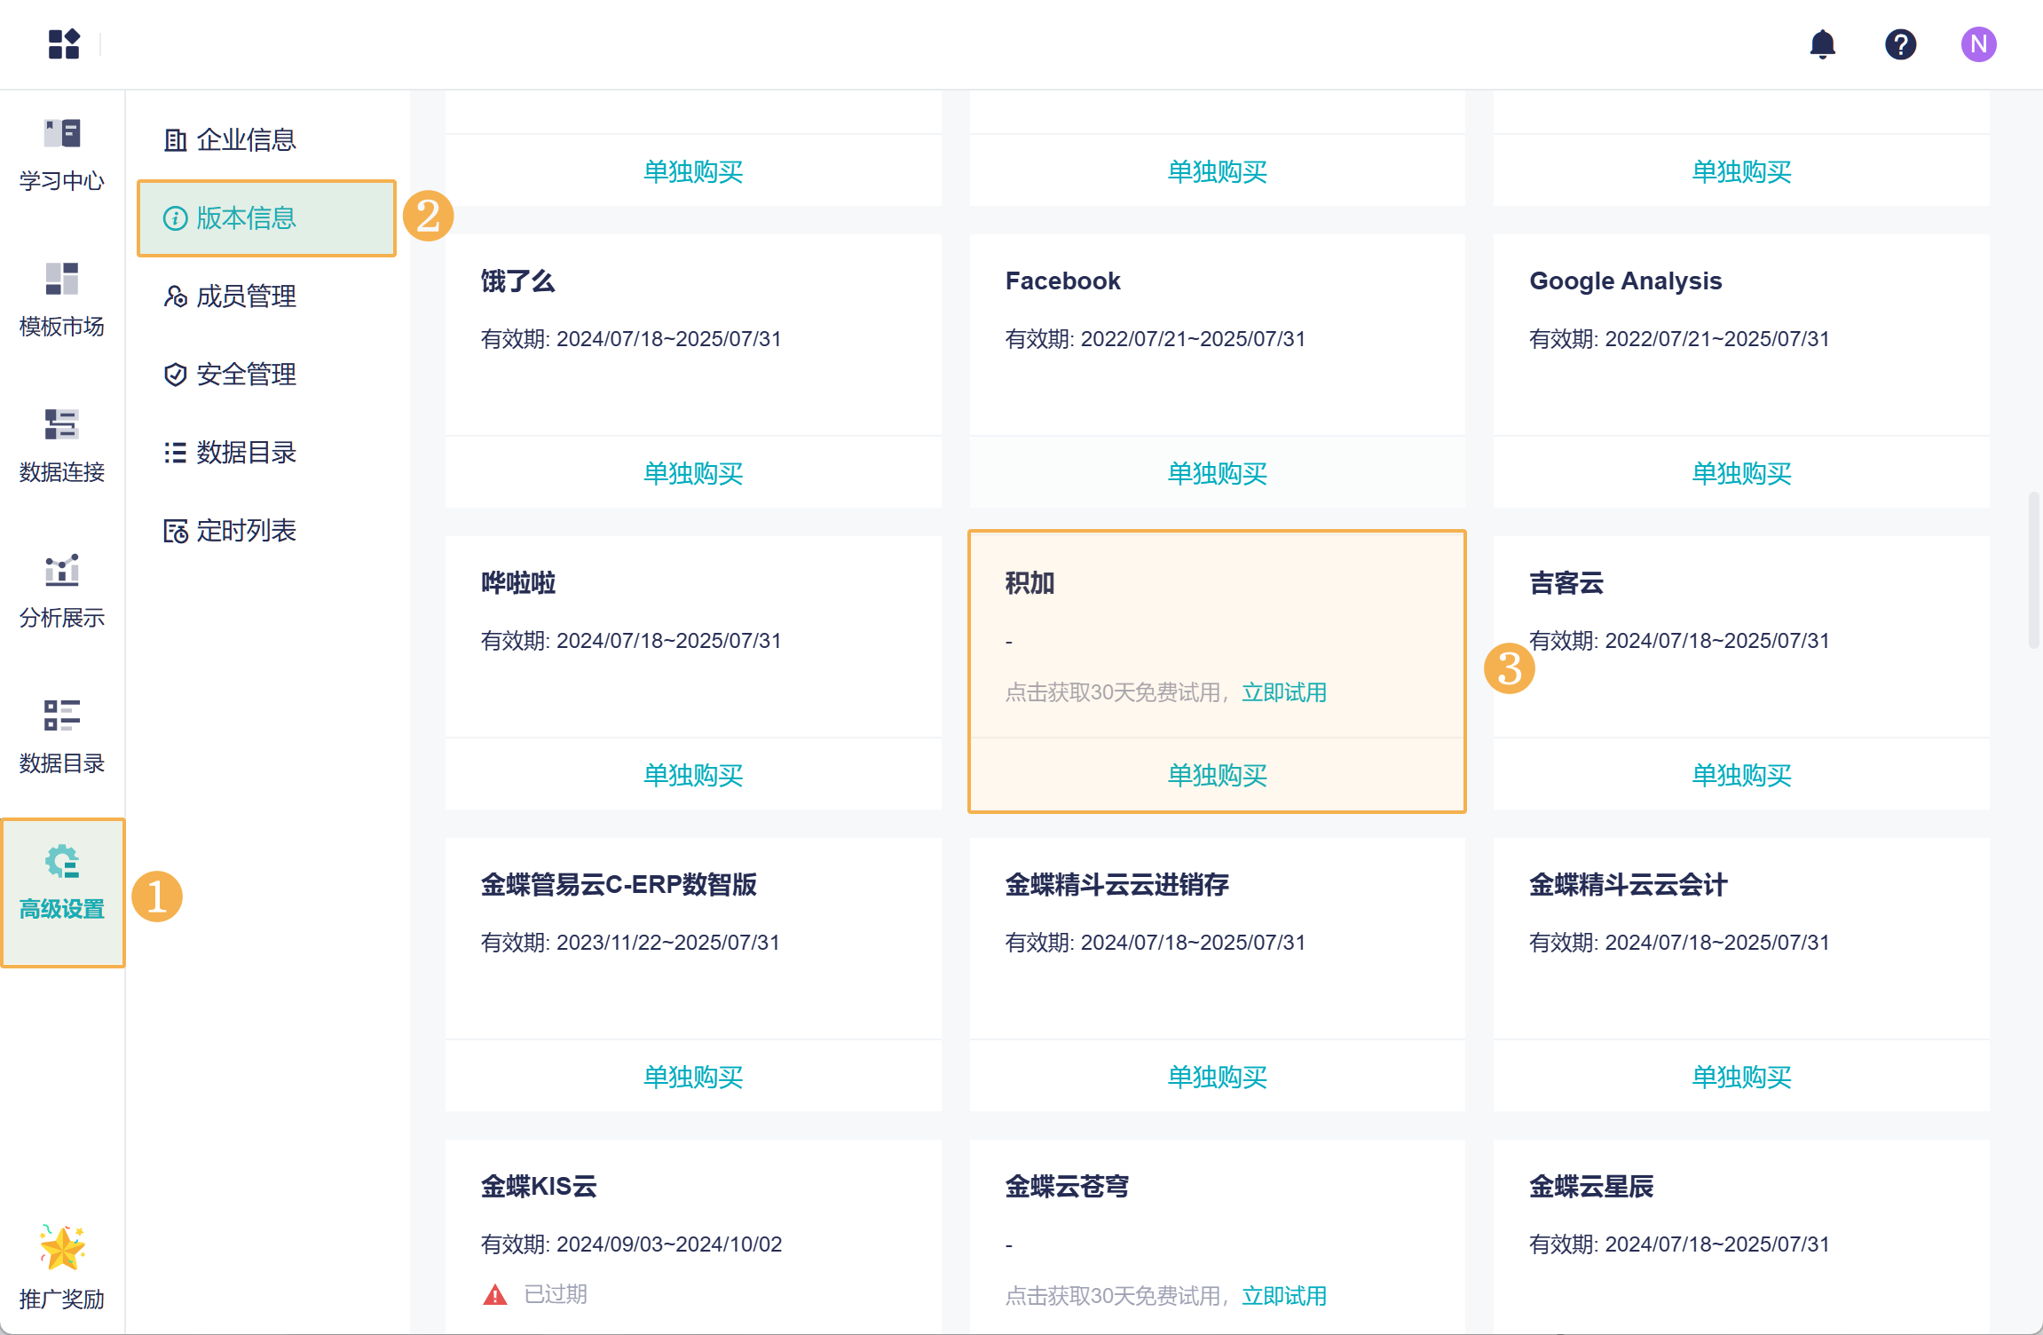Go to 安全管理 menu item
Viewport: 2043px width, 1335px height.
[245, 374]
